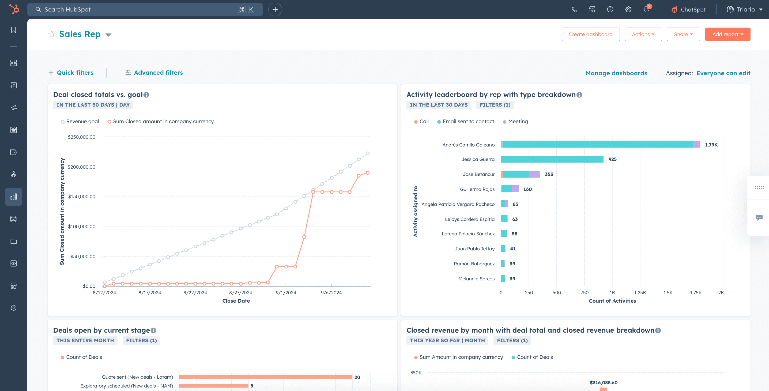Click Andrés Camilo Galeano's activity bar
This screenshot has height=391, width=769.
click(x=600, y=144)
